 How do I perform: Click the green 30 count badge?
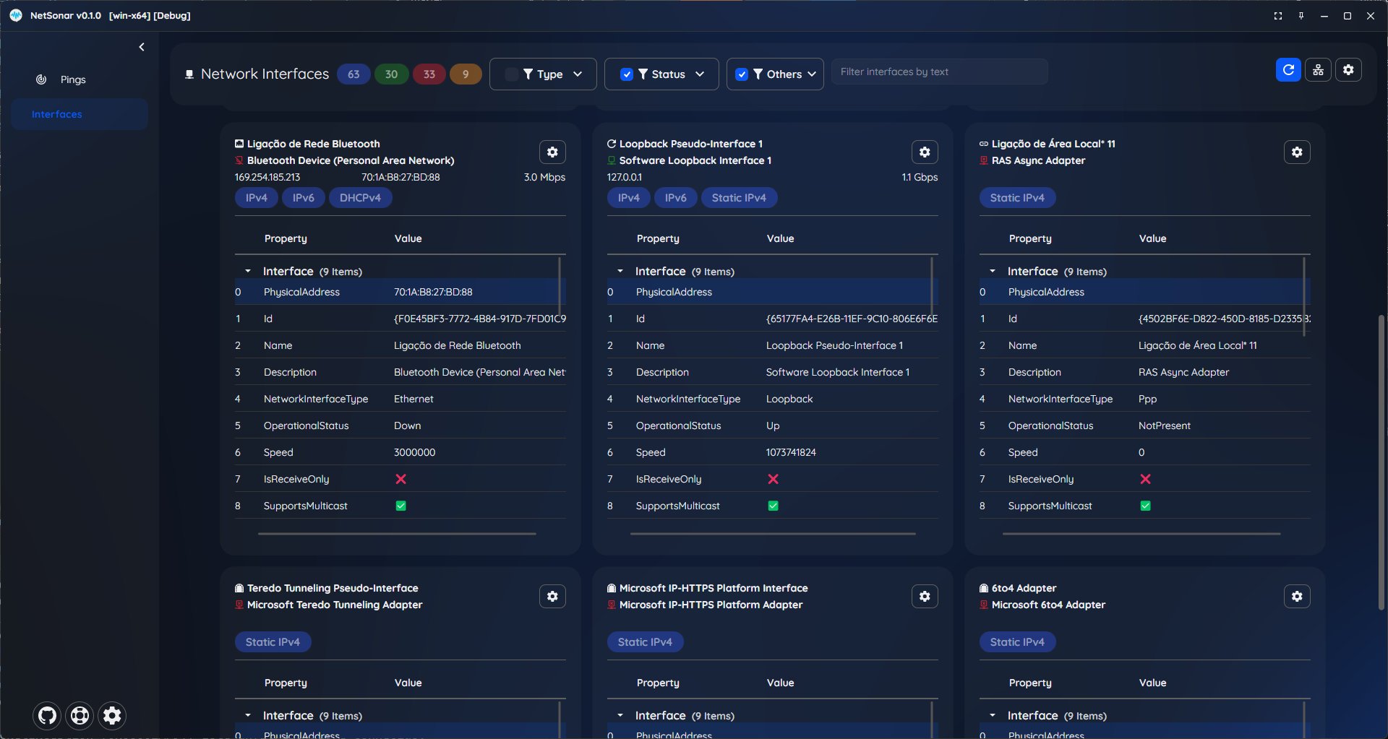coord(391,74)
